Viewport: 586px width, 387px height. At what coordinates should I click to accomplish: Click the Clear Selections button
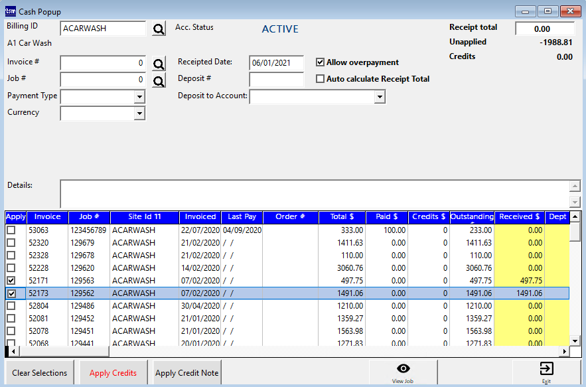click(x=39, y=372)
